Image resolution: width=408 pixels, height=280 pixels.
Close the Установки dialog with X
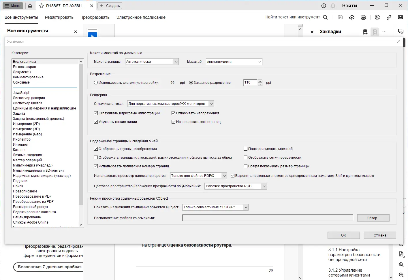pos(399,41)
